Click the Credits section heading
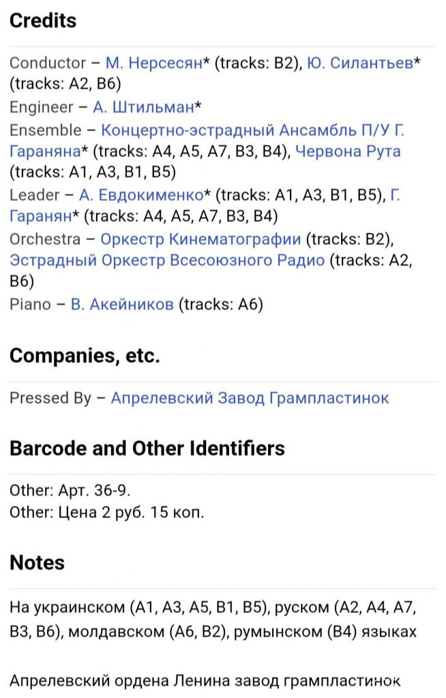Image resolution: width=446 pixels, height=698 pixels. (43, 20)
